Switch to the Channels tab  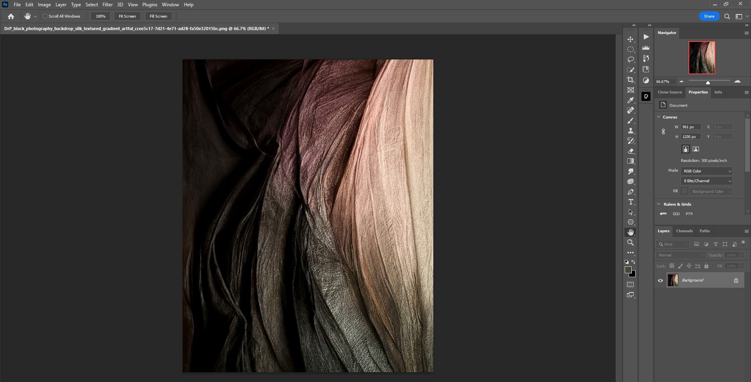pos(685,231)
